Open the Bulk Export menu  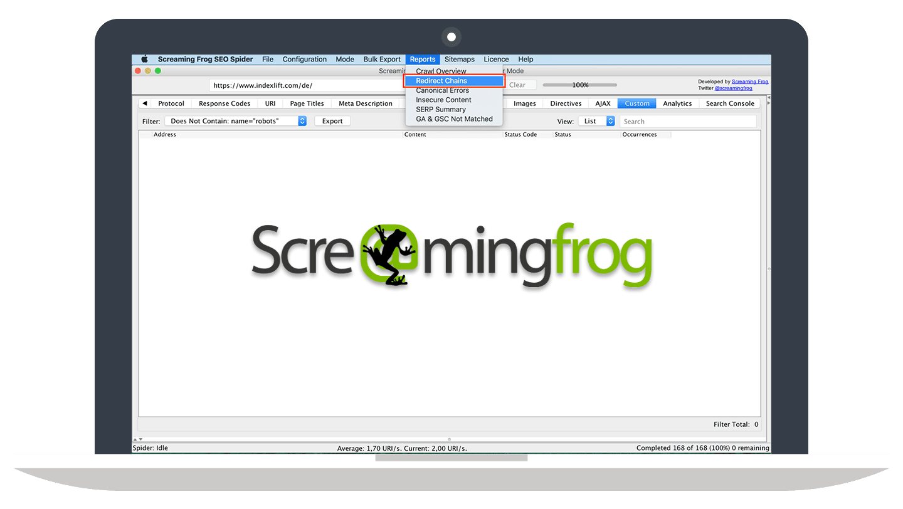382,60
